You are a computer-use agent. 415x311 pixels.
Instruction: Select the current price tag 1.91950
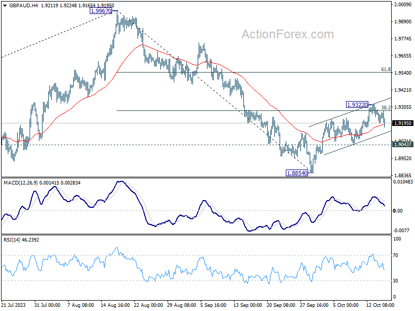[403, 123]
